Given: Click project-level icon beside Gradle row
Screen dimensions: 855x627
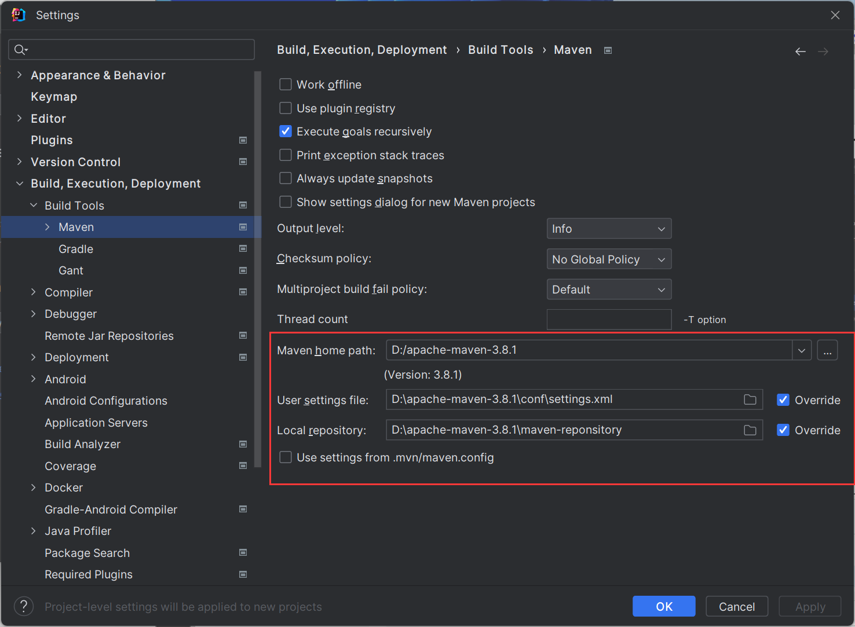Looking at the screenshot, I should coord(243,248).
